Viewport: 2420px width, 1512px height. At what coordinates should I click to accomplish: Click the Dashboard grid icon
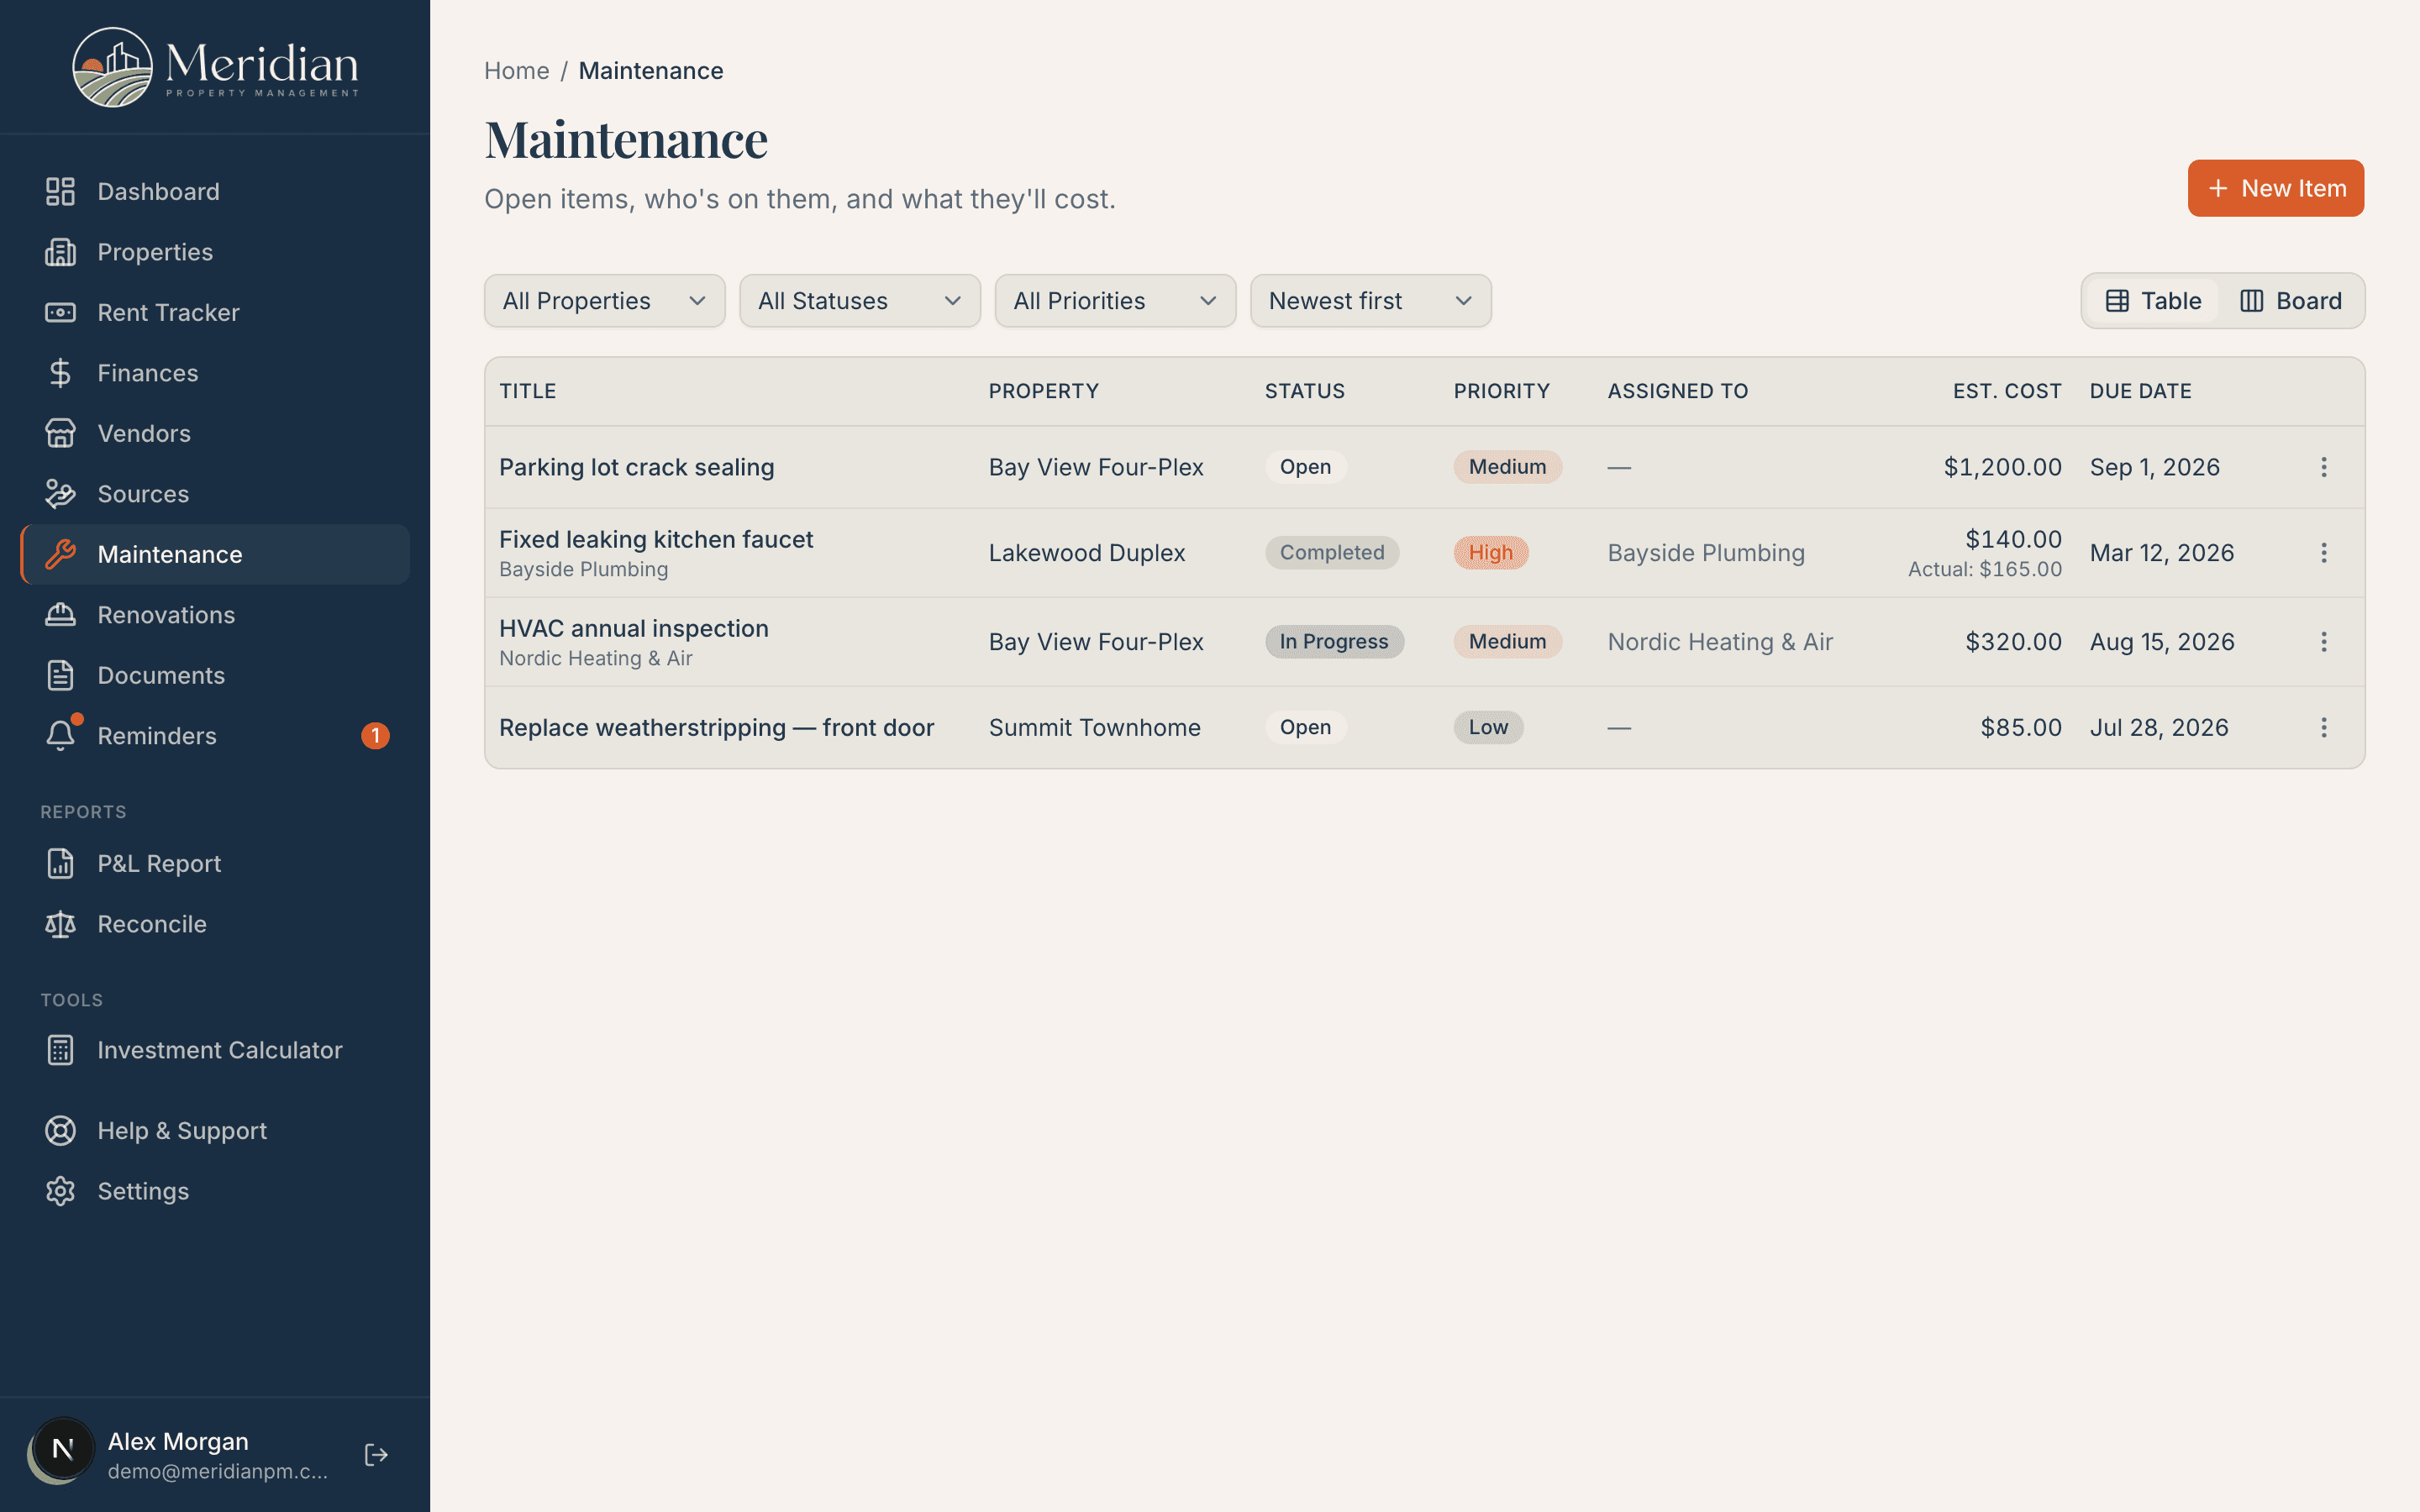[x=60, y=191]
